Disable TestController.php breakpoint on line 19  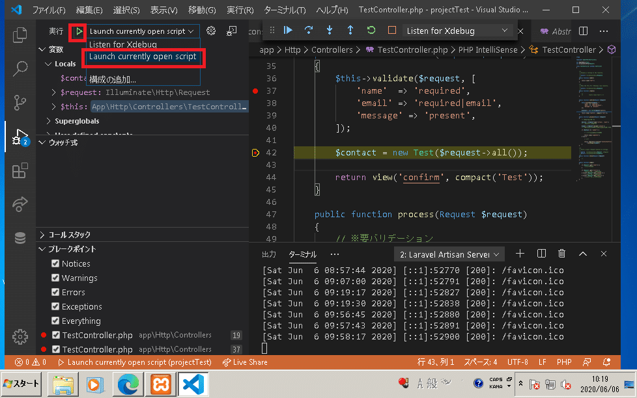click(x=55, y=335)
